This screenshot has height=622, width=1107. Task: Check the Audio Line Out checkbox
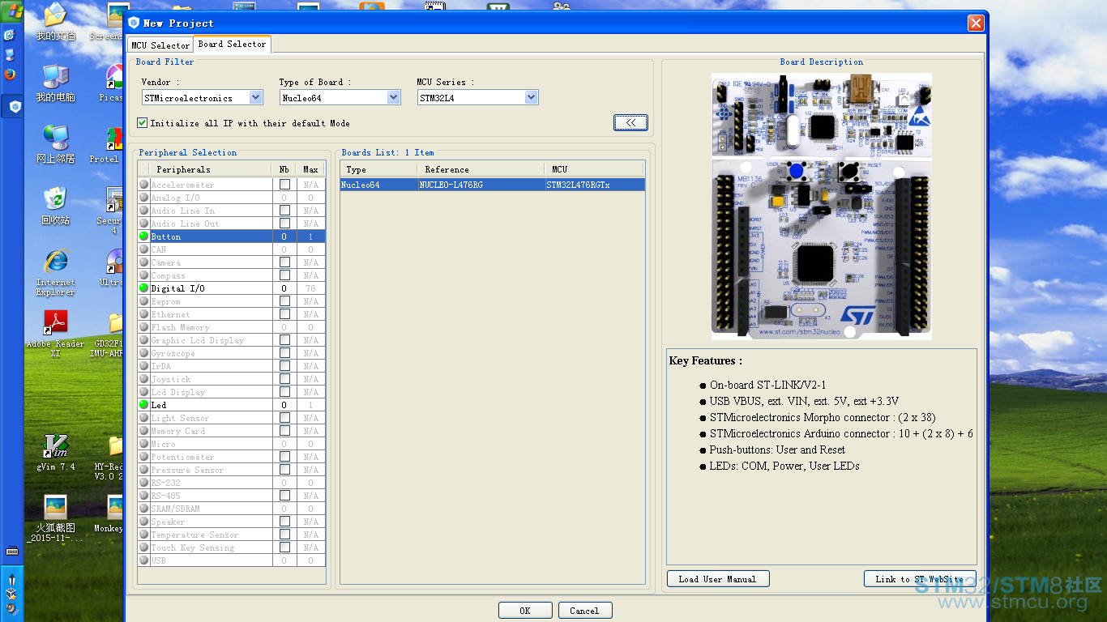(x=284, y=224)
